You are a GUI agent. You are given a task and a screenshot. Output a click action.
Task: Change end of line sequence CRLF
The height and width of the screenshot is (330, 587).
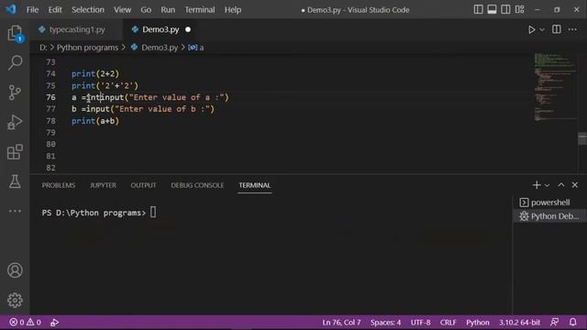tap(449, 322)
